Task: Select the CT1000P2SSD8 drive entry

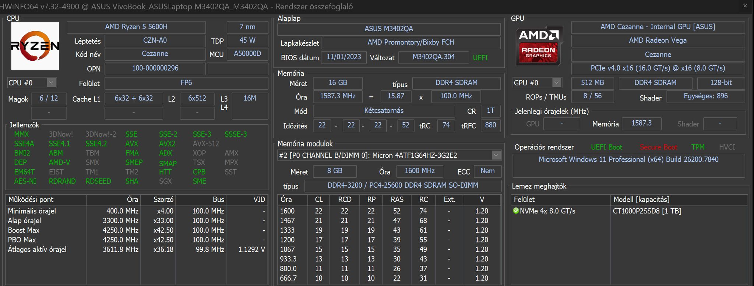Action: pos(647,211)
